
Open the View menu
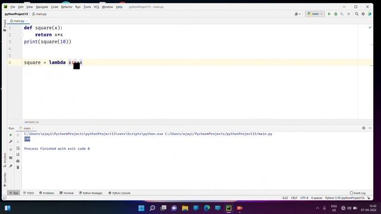[29, 7]
